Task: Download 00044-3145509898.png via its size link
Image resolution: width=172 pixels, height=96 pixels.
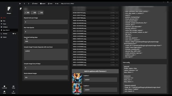Action: pos(113,52)
